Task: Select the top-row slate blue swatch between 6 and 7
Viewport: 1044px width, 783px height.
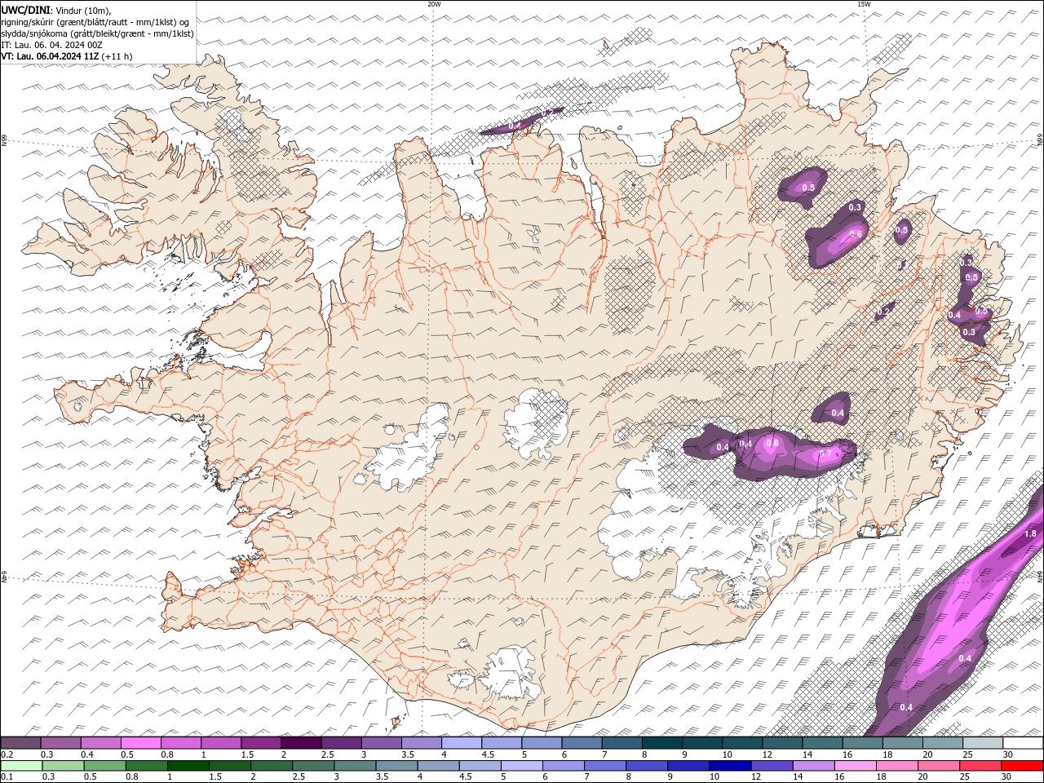Action: click(582, 743)
